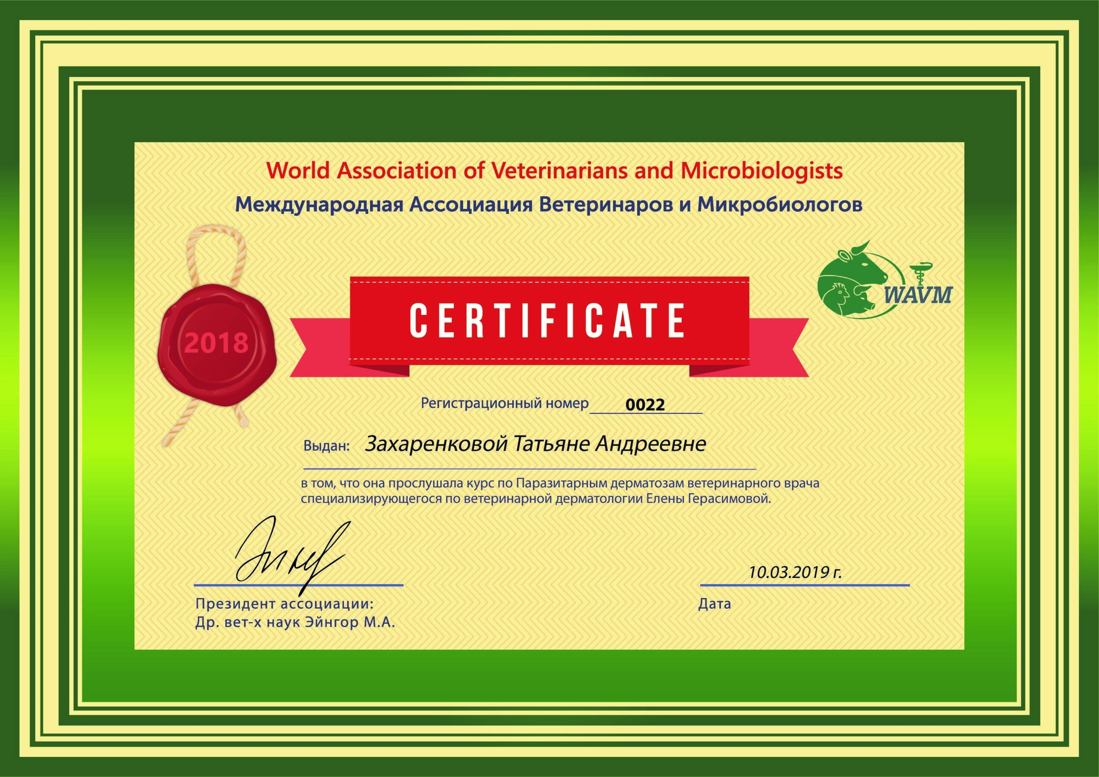The width and height of the screenshot is (1099, 777).
Task: Click the Russian association title text
Action: 549,205
